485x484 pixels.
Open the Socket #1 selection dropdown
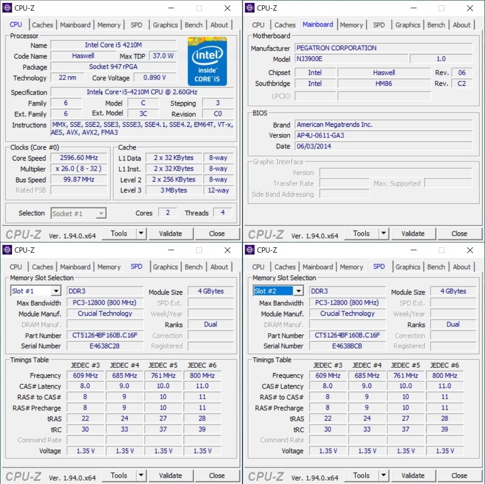(101, 214)
